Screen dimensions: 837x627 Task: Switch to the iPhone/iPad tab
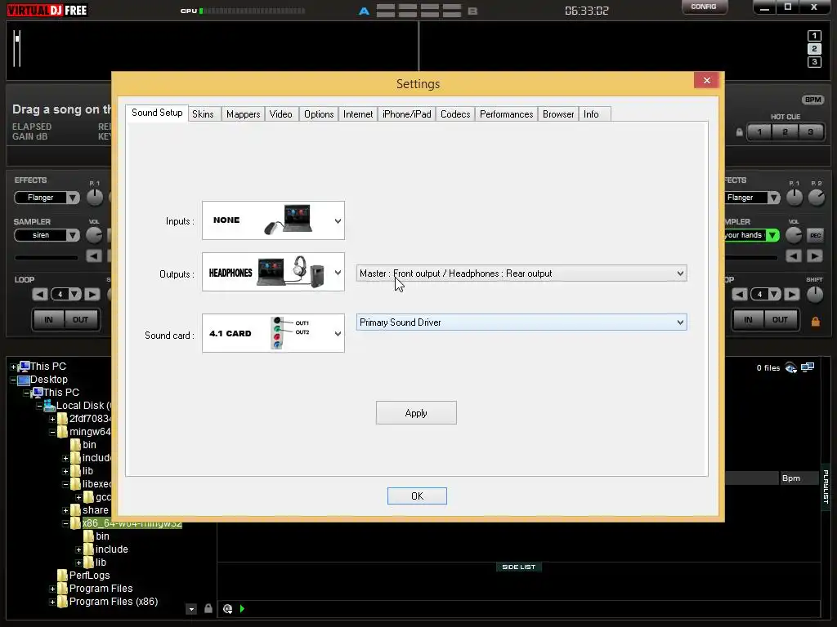[x=407, y=114]
